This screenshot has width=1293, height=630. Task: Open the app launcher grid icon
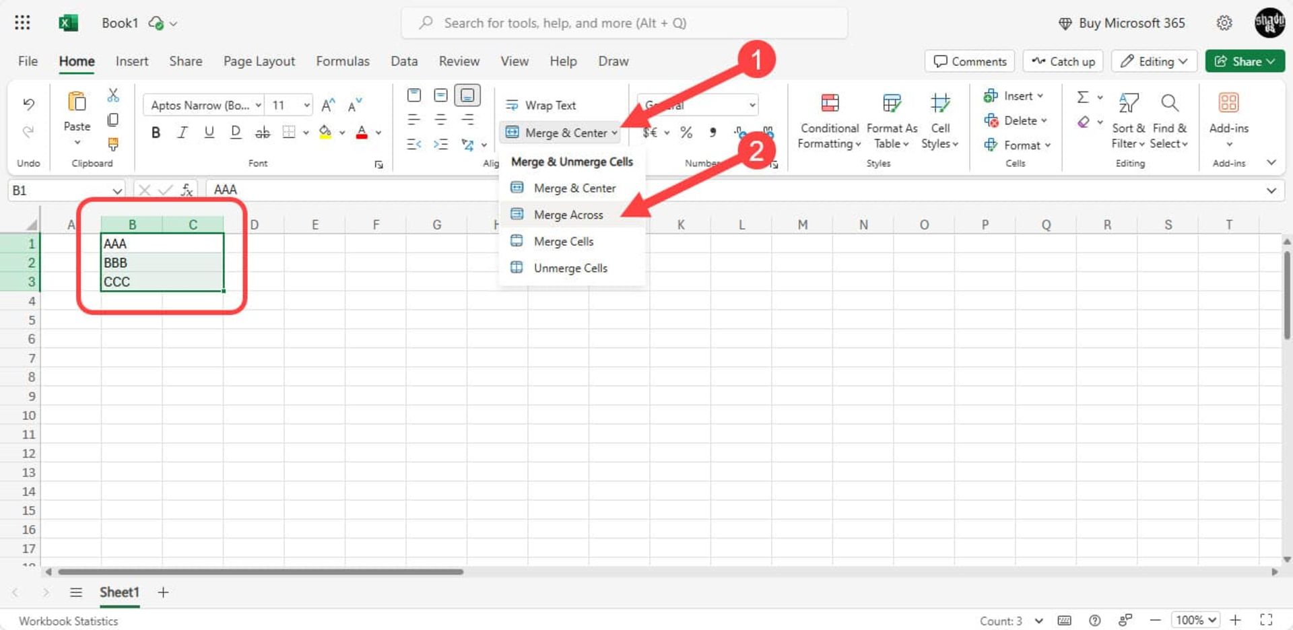tap(22, 23)
